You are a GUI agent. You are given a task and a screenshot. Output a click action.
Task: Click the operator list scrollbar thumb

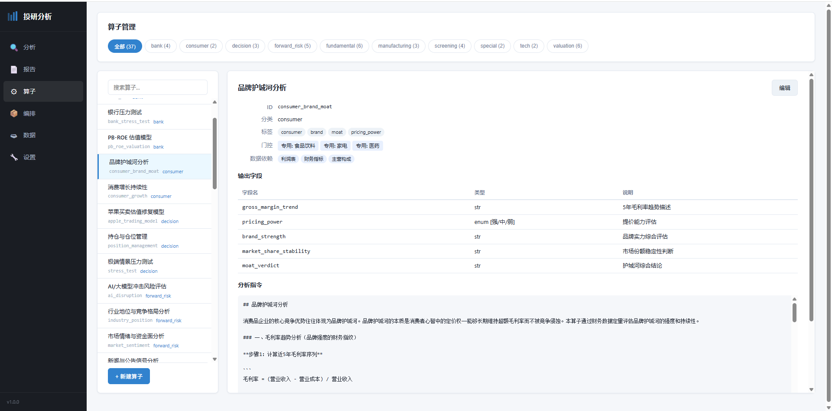pyautogui.click(x=214, y=153)
